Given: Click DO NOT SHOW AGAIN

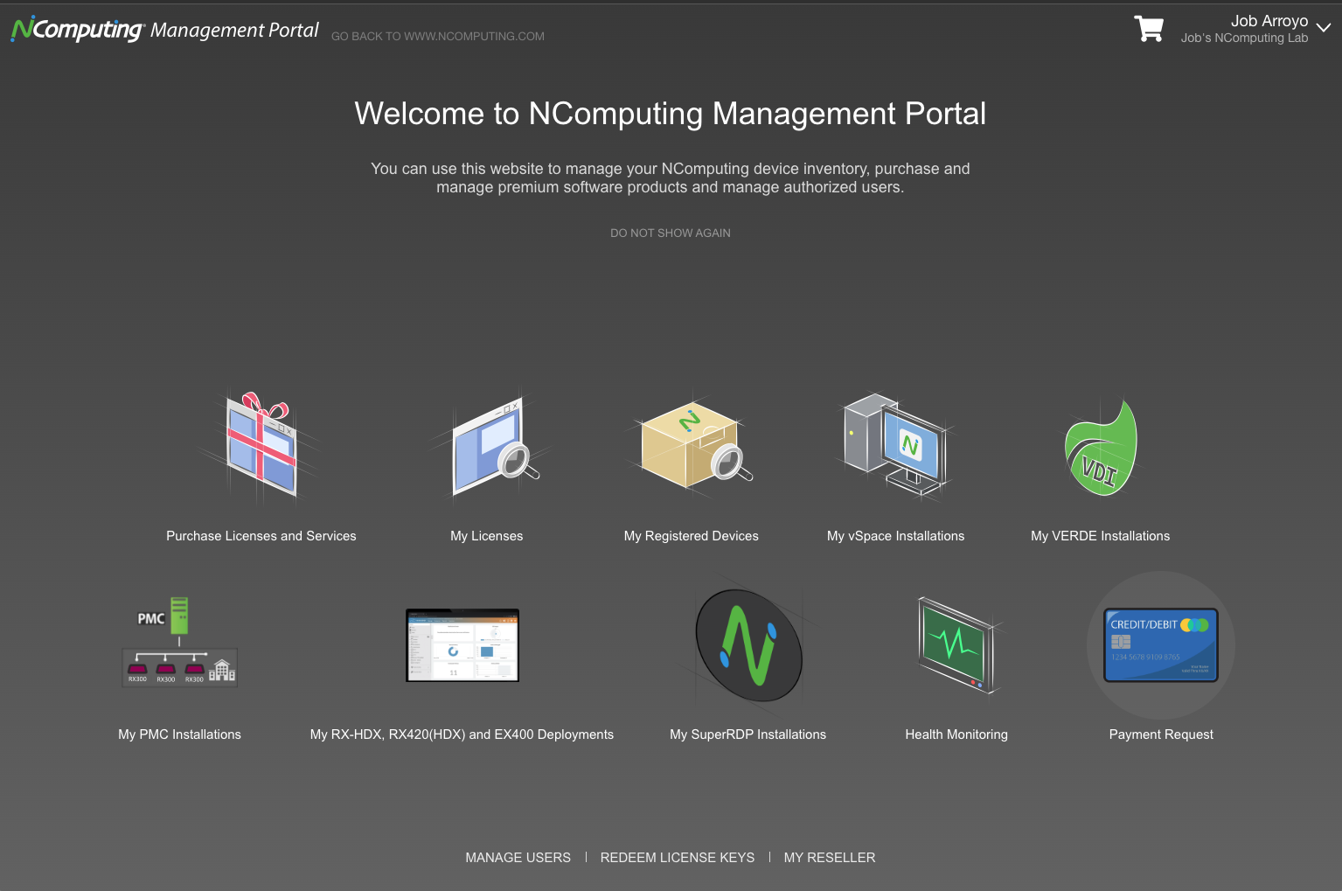Looking at the screenshot, I should coord(671,233).
